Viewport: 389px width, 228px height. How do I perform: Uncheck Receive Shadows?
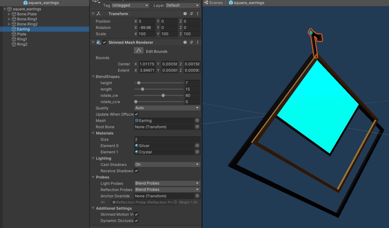pyautogui.click(x=136, y=171)
